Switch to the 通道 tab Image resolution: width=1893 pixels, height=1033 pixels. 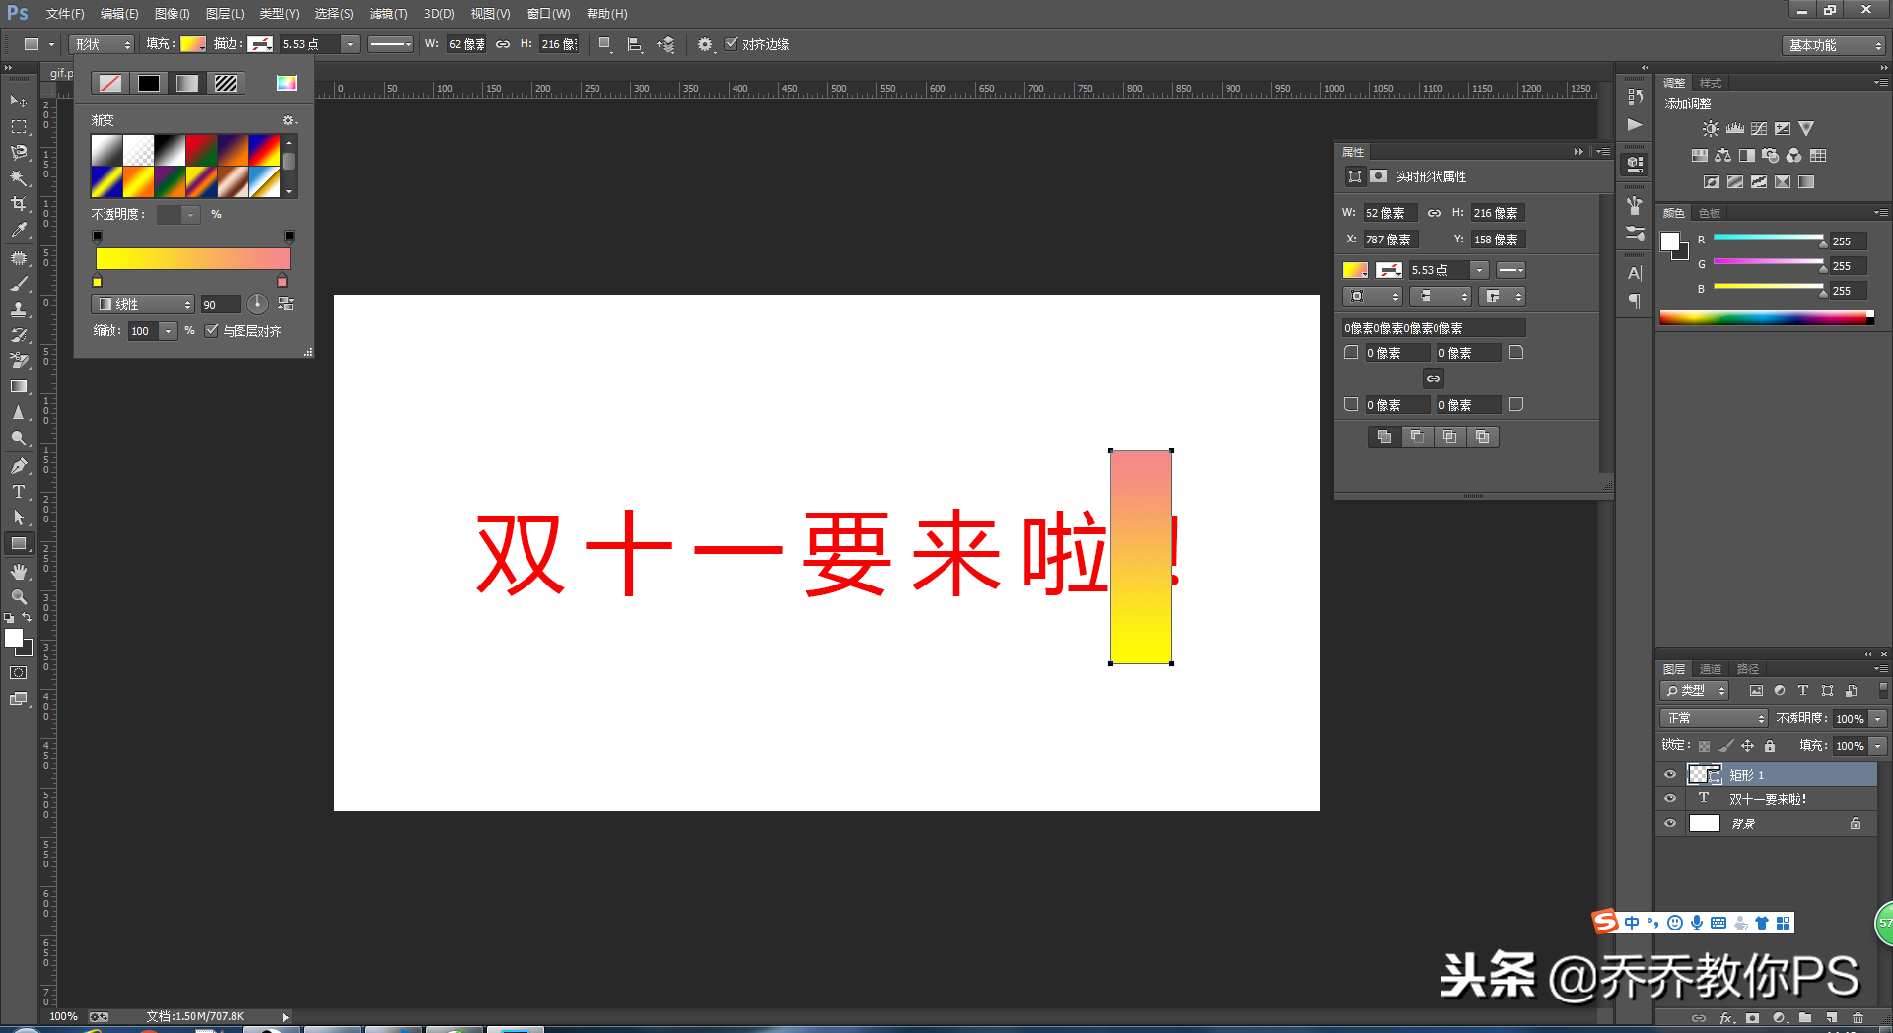[1711, 669]
